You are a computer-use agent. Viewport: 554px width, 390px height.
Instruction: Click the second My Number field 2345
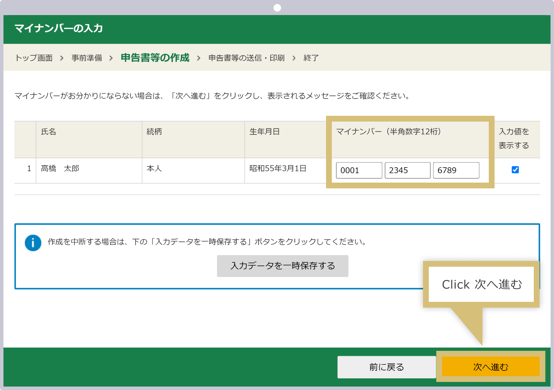point(407,170)
